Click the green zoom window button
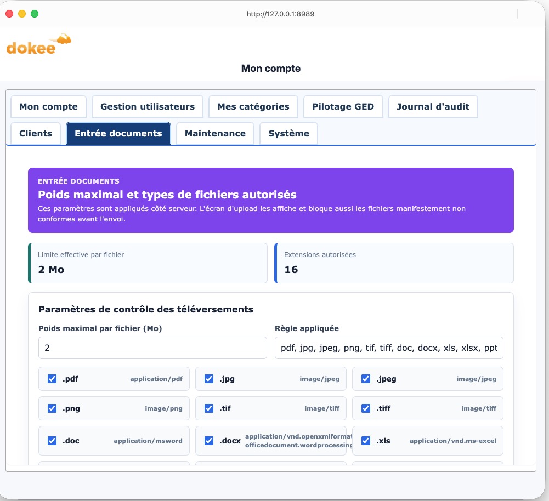Image resolution: width=549 pixels, height=501 pixels. tap(35, 14)
